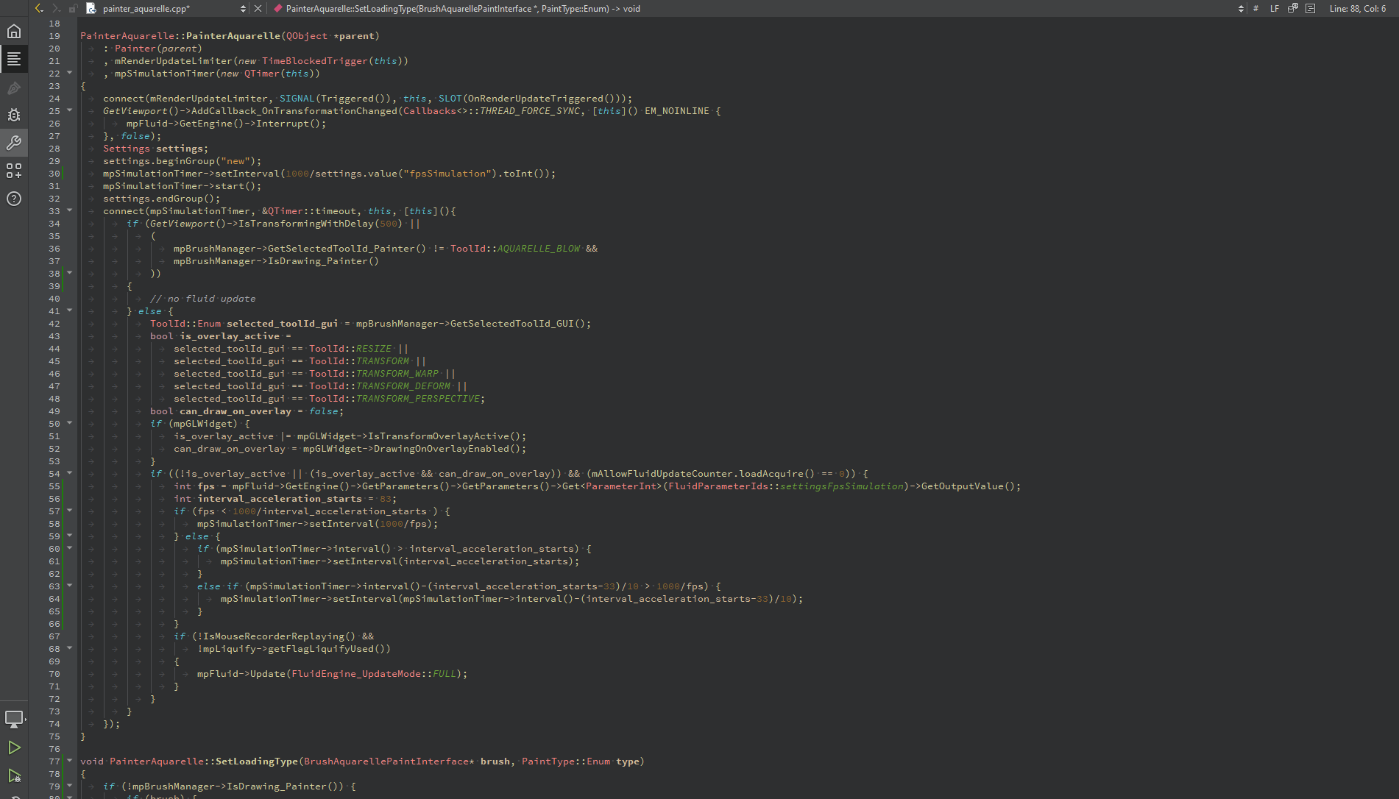Click the Line 88, Col 6 indicator
This screenshot has width=1399, height=799.
(x=1358, y=9)
